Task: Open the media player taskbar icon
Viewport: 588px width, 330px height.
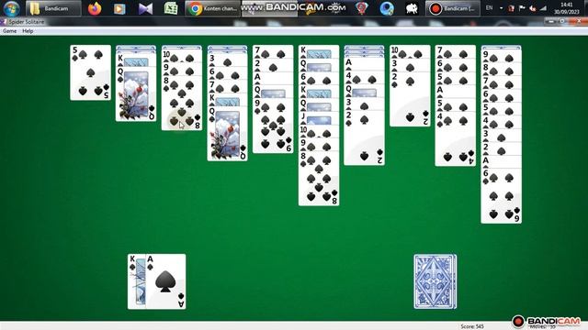Action: pos(119,8)
